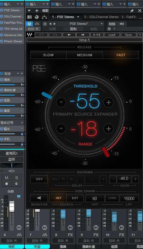Open the plugin window menu triangle beside 唱歌
Viewport: 143px width, 249px height.
[x=29, y=11]
